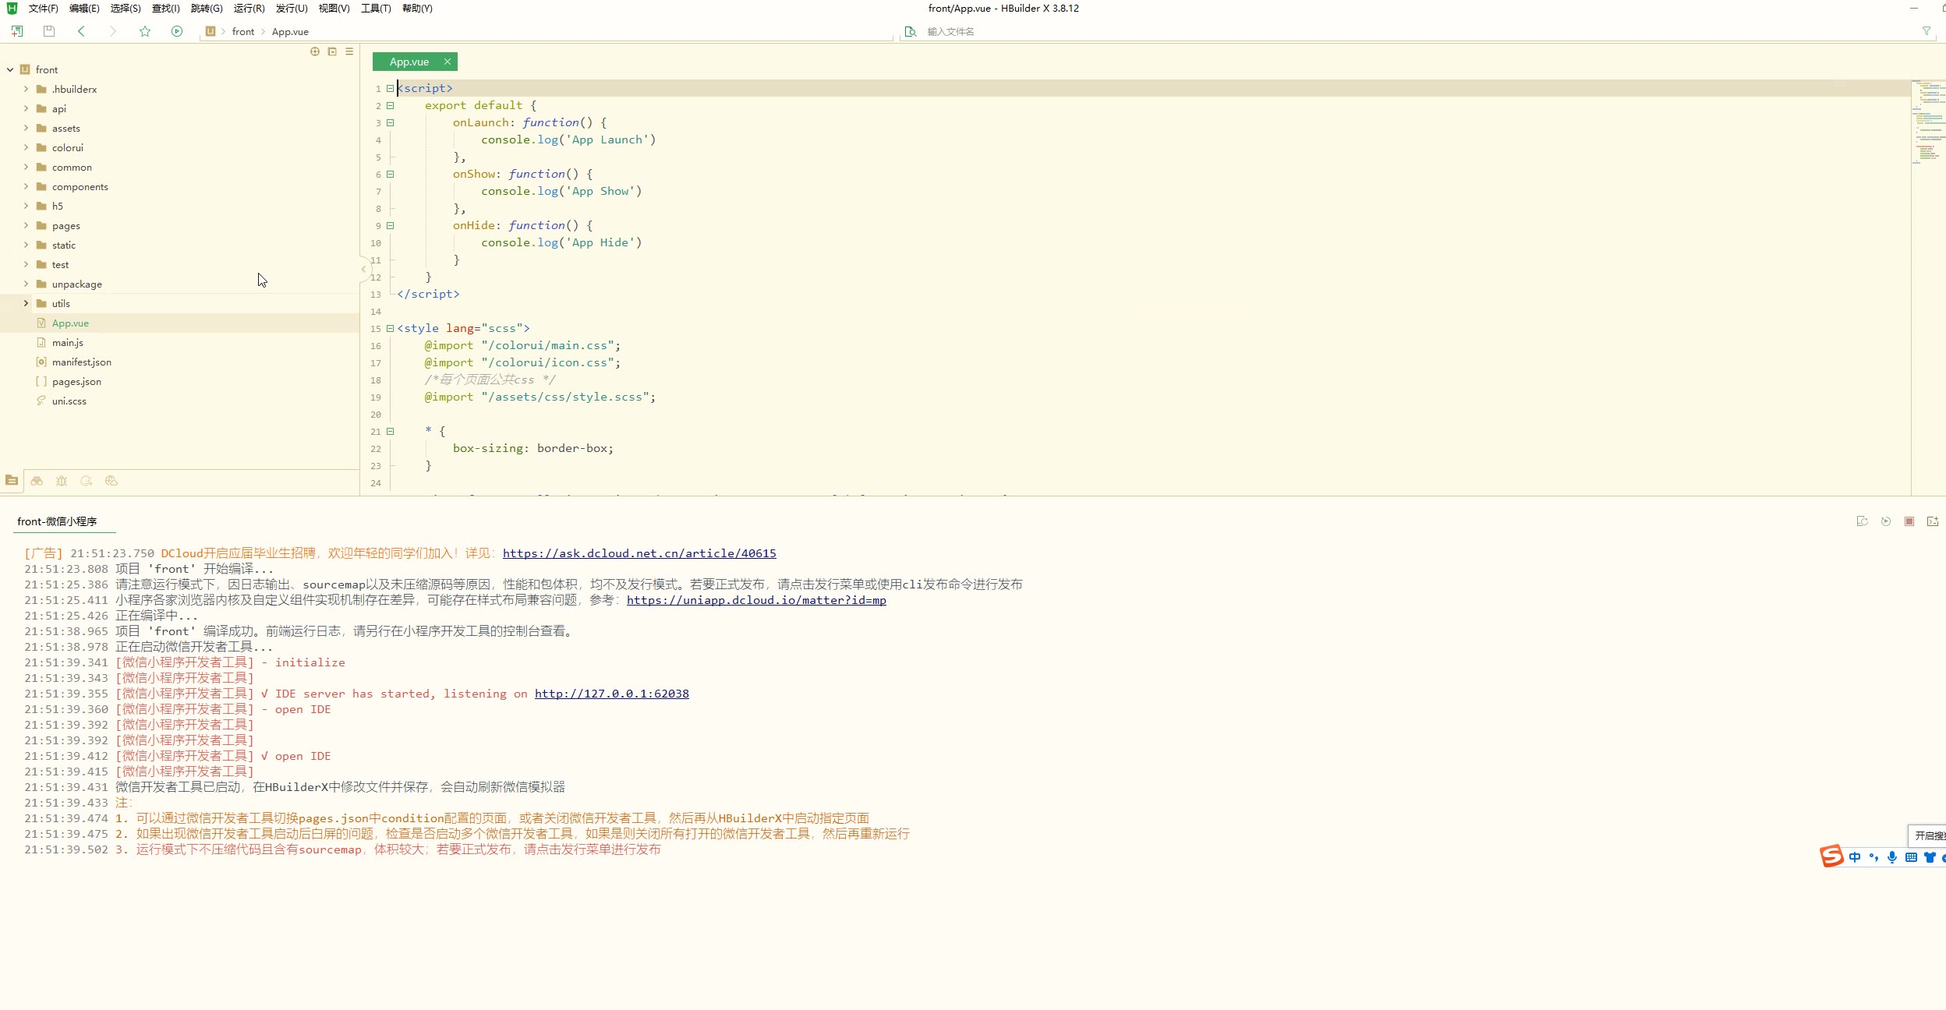Expand the unpackage folder
Screen dimensions: 1946x1010
pyautogui.click(x=26, y=284)
